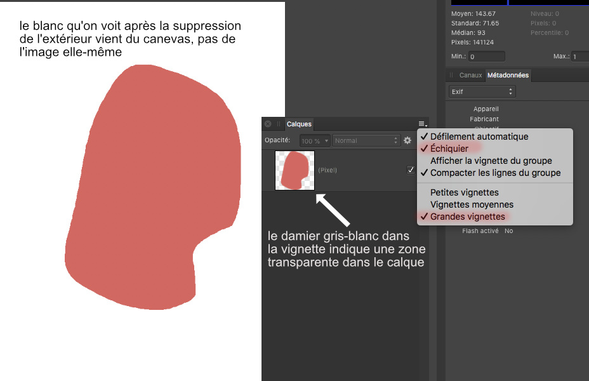589x381 pixels.
Task: Click the Flash activé metadata row
Action: [x=487, y=231]
